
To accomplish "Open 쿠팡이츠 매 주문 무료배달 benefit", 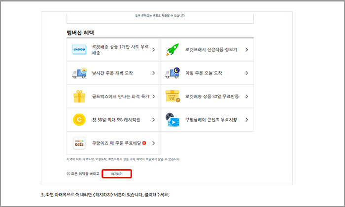I will click(x=113, y=143).
